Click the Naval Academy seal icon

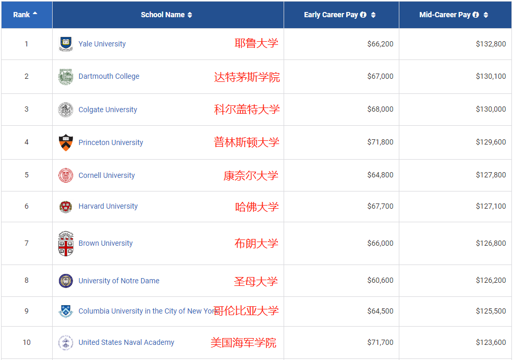pos(66,343)
